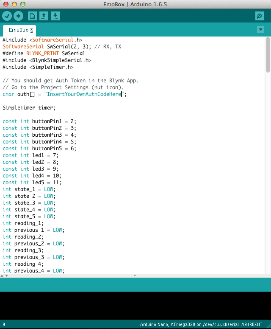
Task: Click the "led2 = 8" line
Action: tap(30, 162)
